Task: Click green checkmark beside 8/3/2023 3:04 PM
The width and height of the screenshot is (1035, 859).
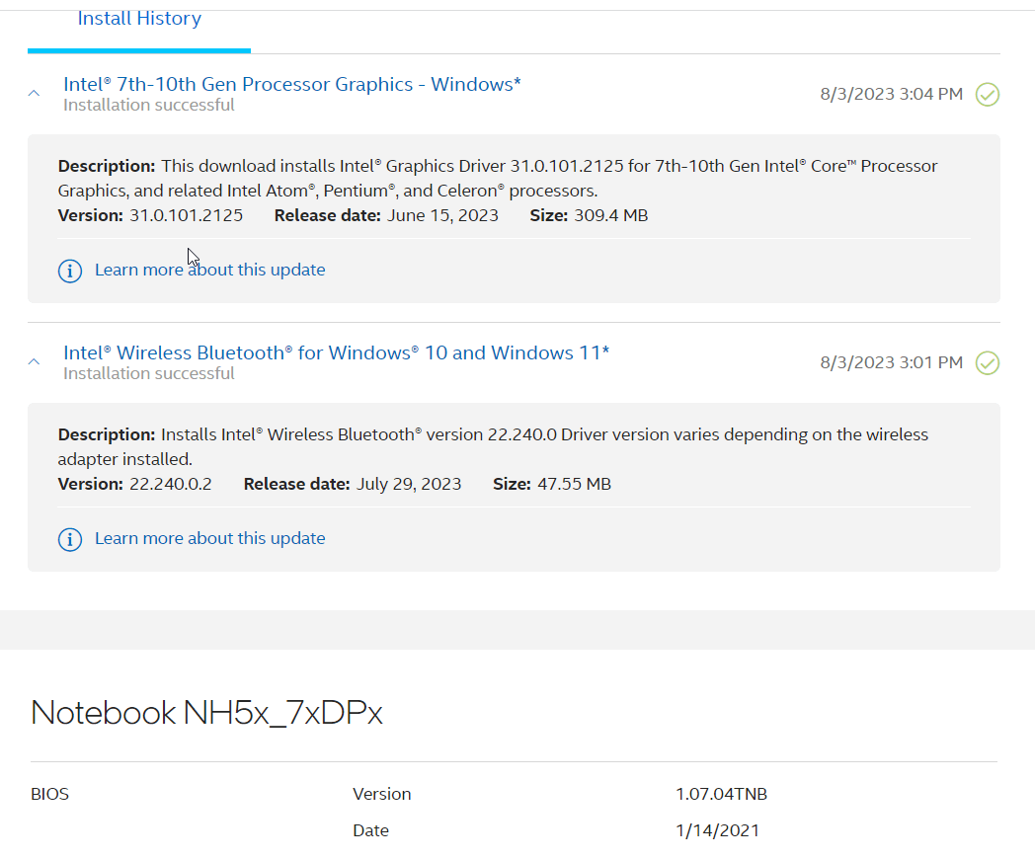Action: (x=988, y=95)
